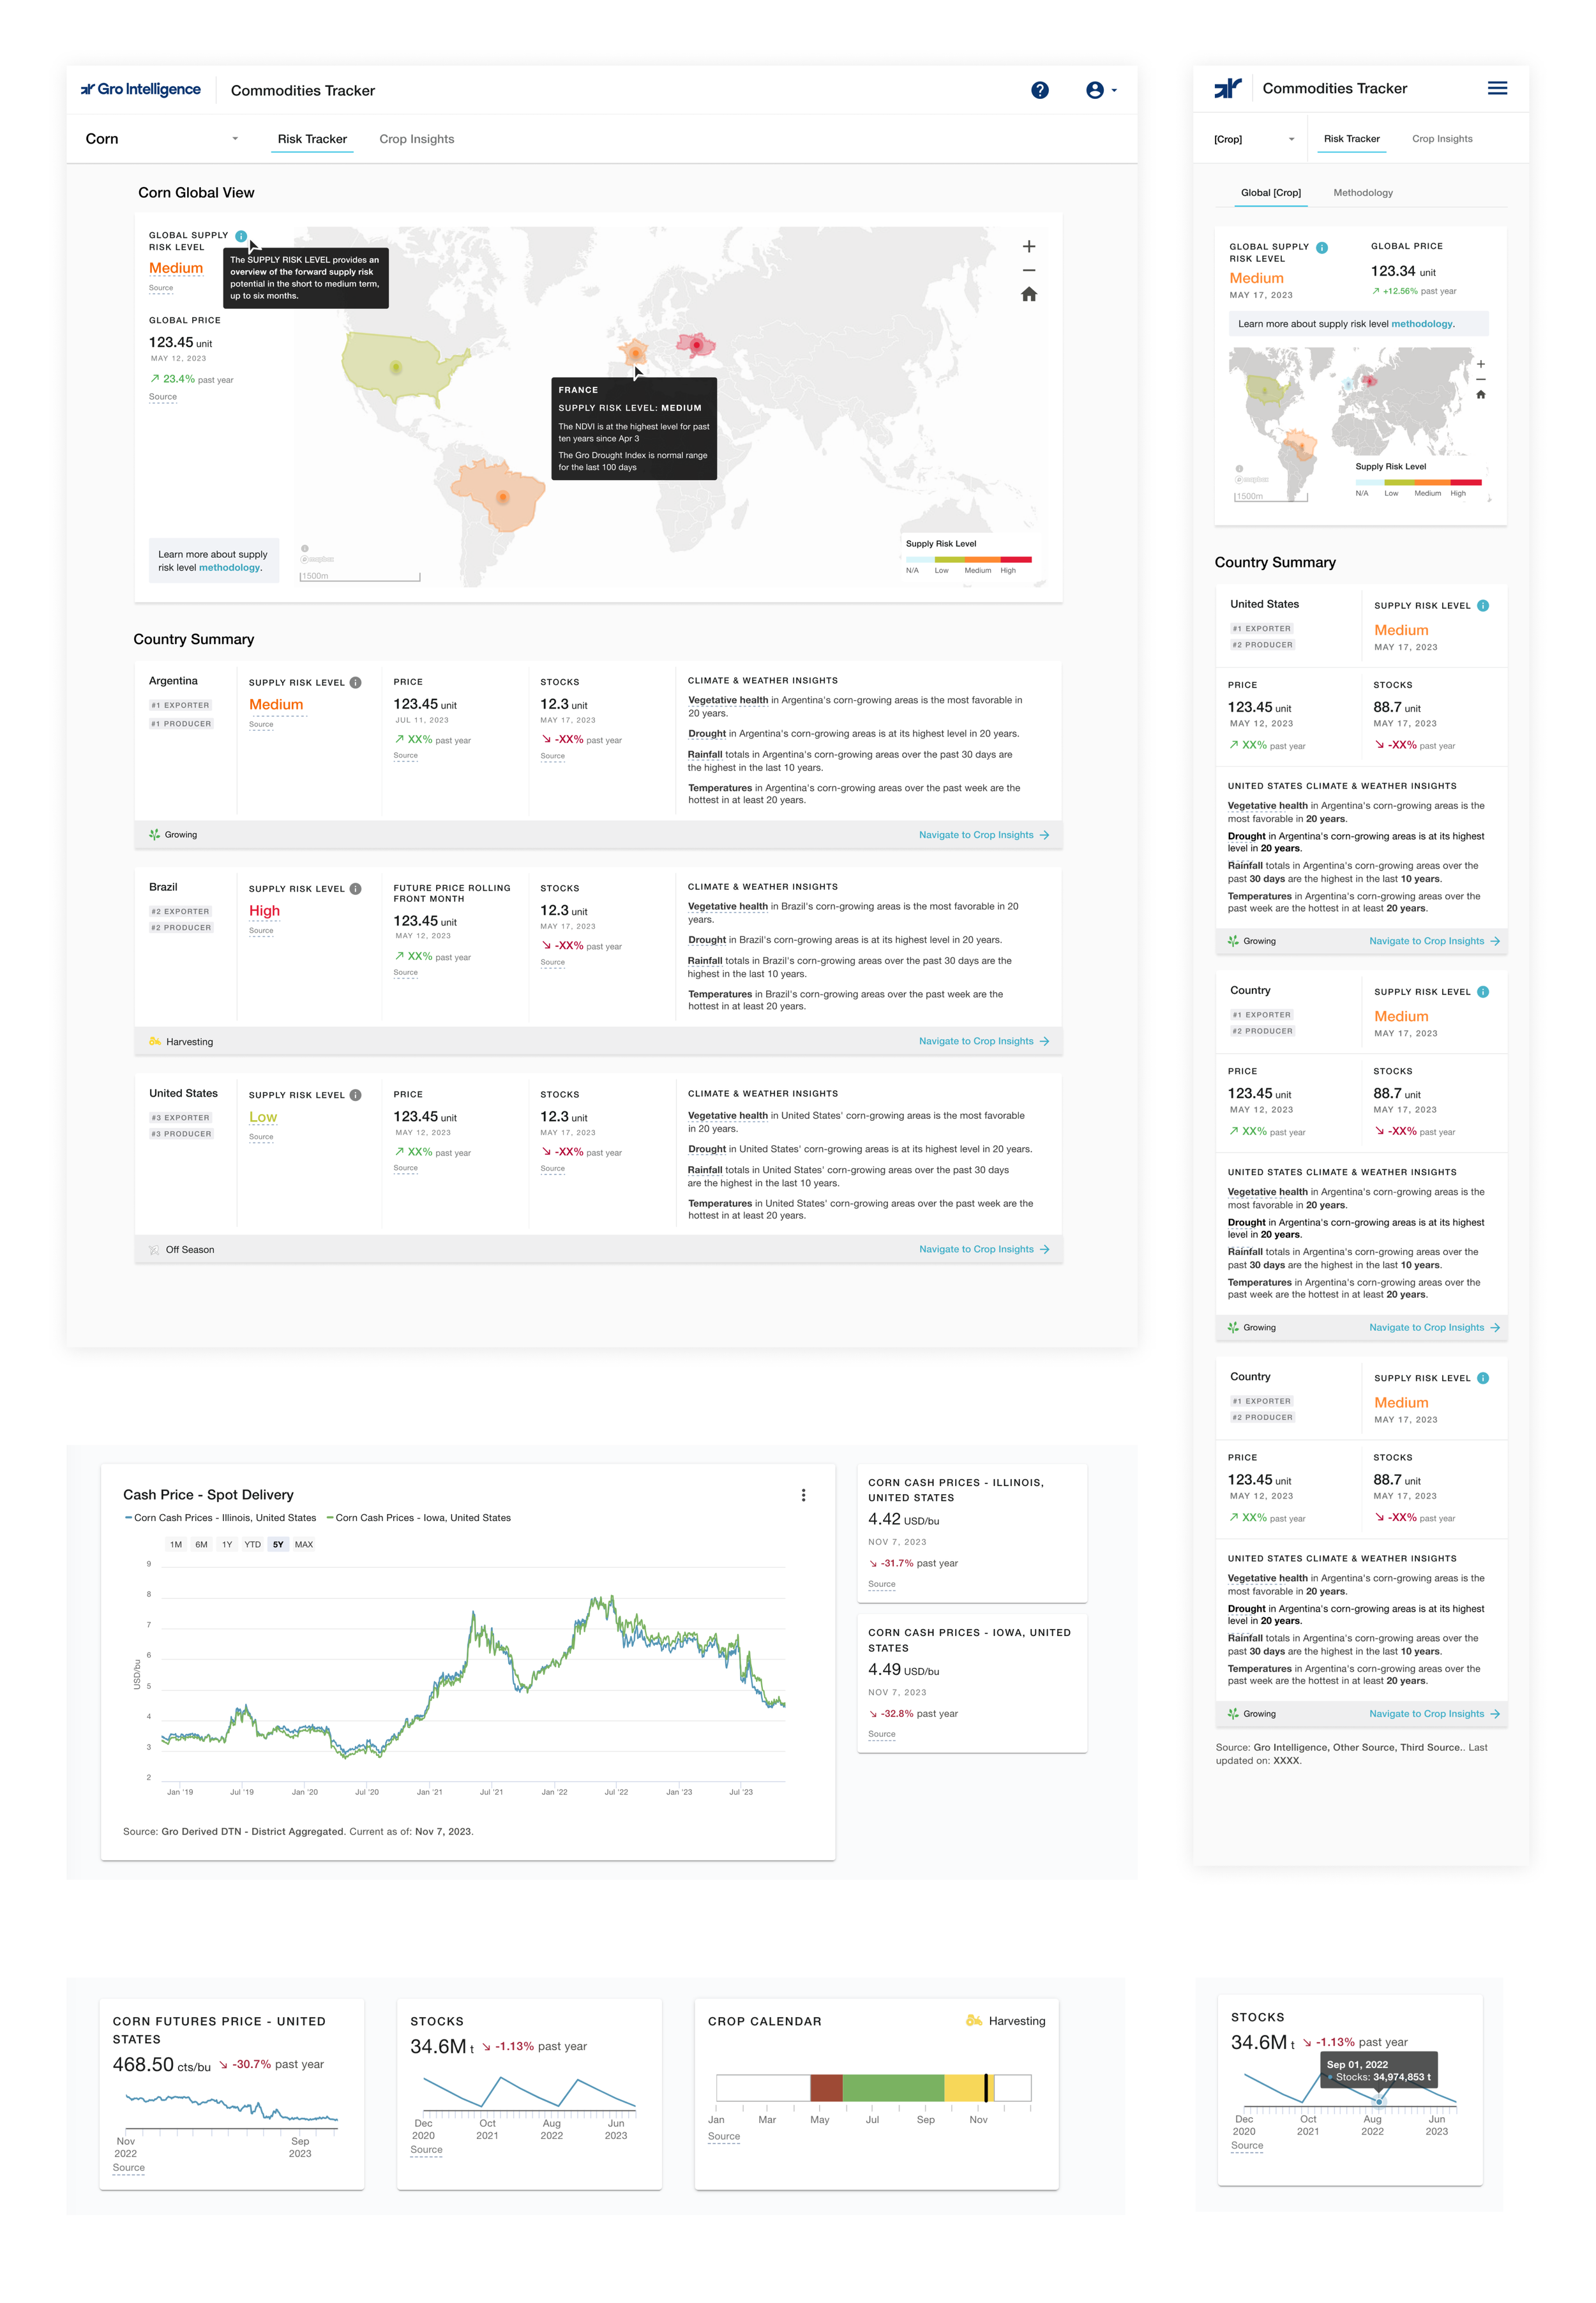Screen dimensions: 1596x2303
Task: Select the MAX time range on the chart
Action: [304, 1544]
